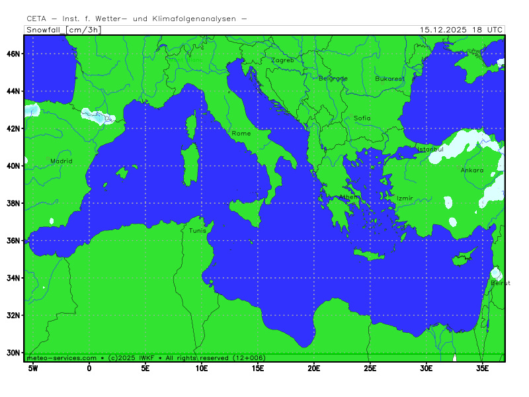The image size is (529, 397).
Task: Click the 5W longitude axis label
Action: [32, 368]
